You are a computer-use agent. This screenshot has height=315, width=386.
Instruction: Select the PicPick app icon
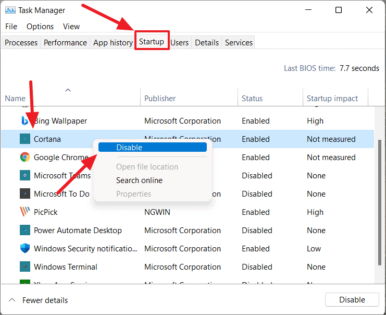25,212
